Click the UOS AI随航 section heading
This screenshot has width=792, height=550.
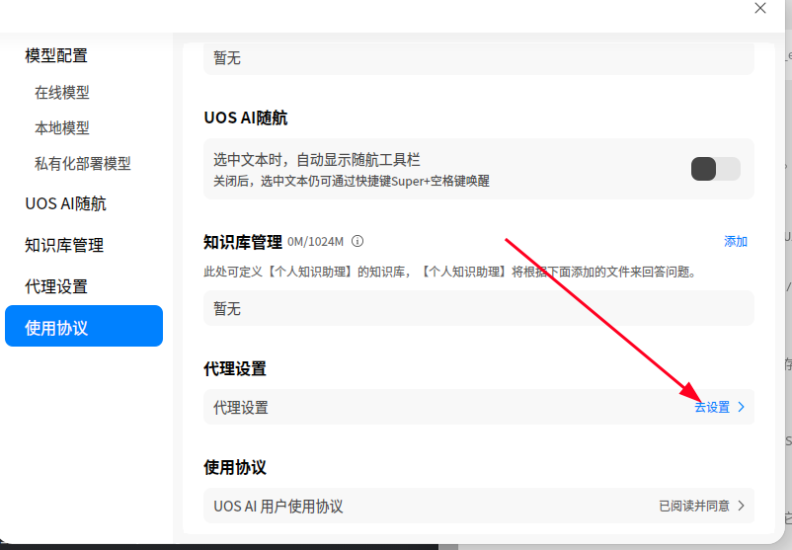(x=246, y=118)
